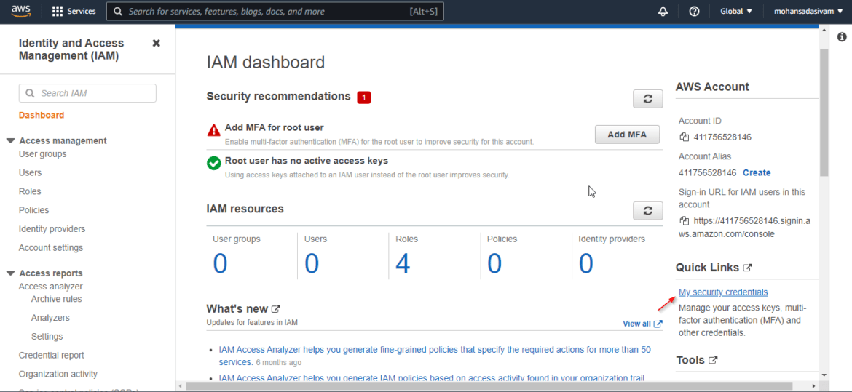
Task: Click the Policies count zero
Action: (x=494, y=264)
